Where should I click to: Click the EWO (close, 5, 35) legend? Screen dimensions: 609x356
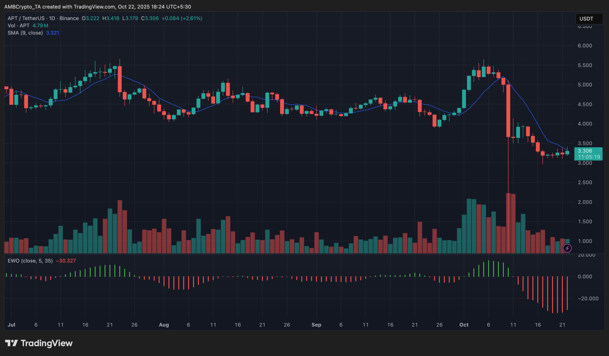tap(30, 261)
